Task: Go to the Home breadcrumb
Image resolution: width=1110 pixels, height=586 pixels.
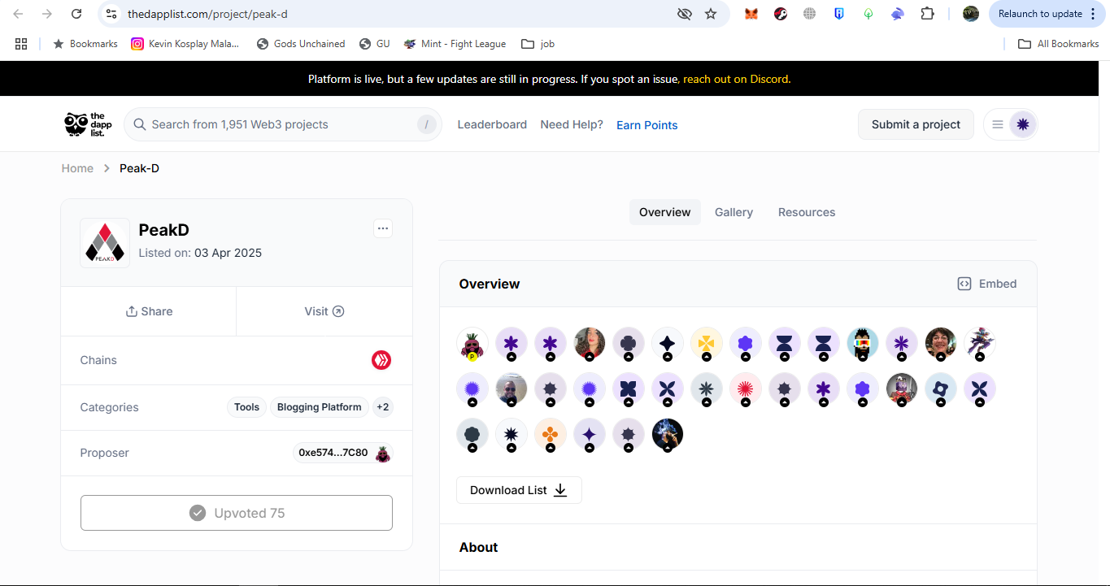Action: [77, 168]
